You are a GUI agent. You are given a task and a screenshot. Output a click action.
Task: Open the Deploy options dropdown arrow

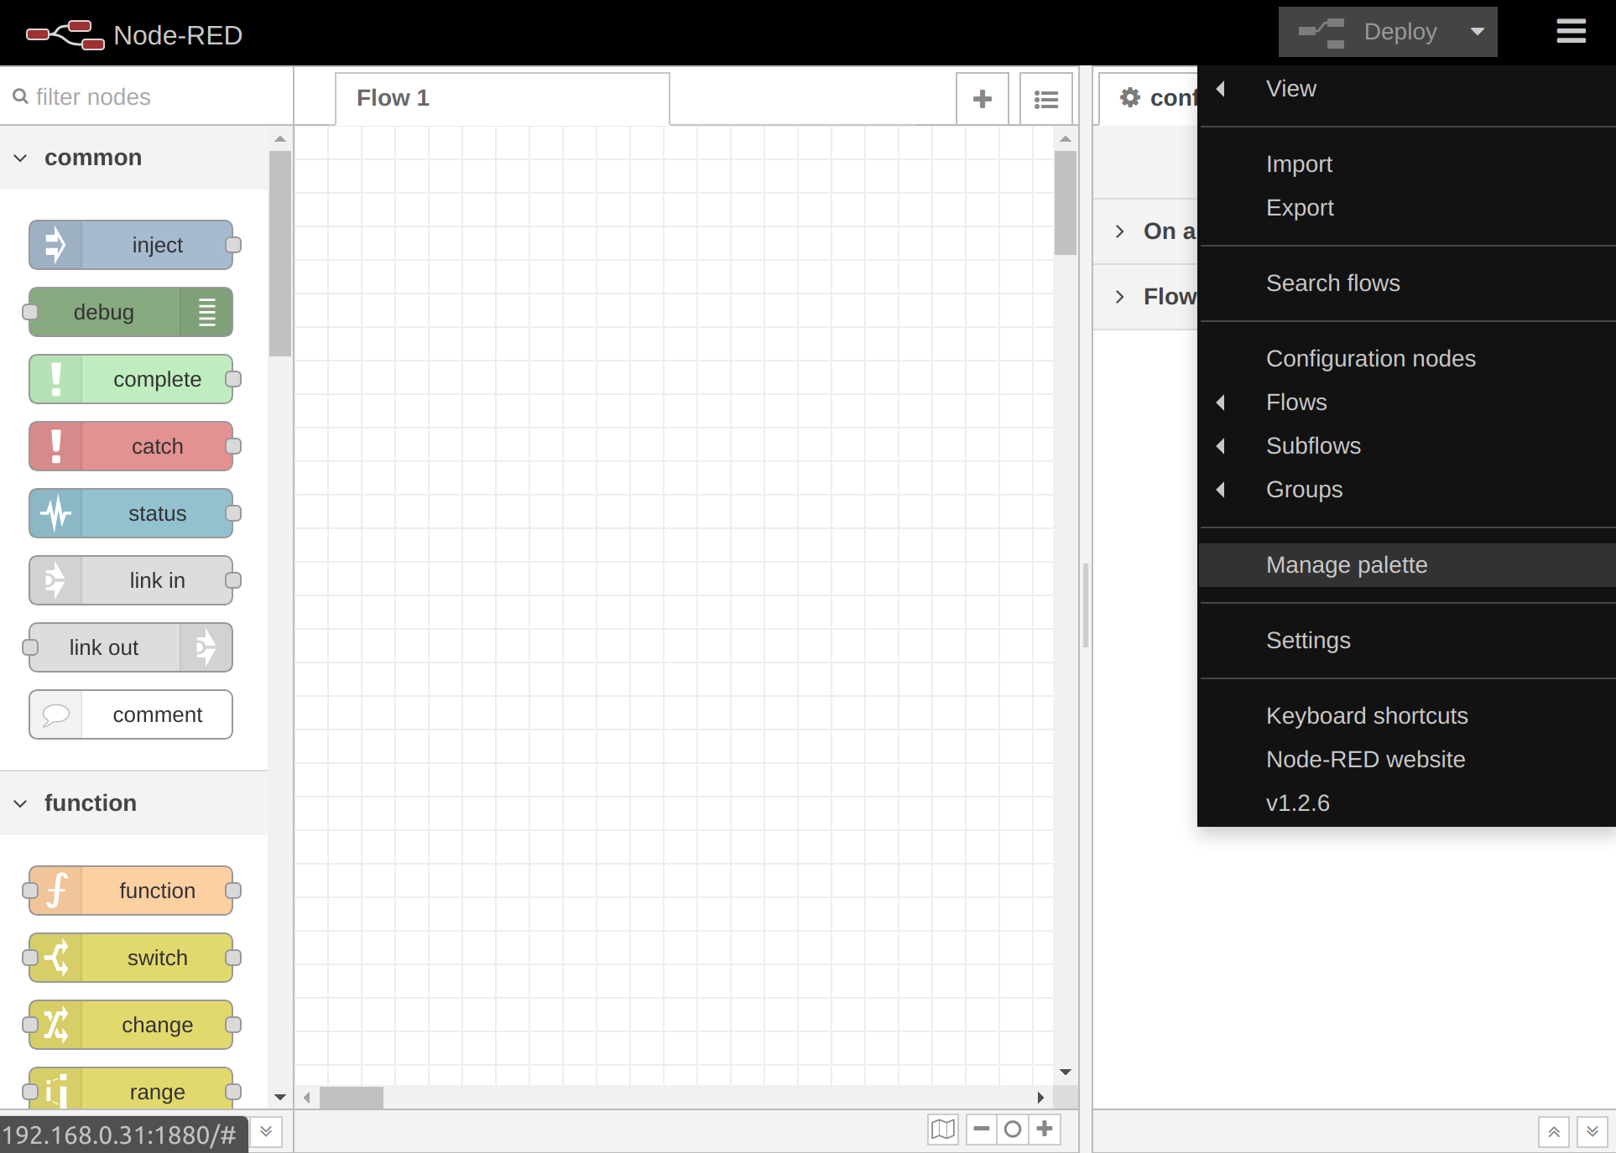pyautogui.click(x=1478, y=32)
